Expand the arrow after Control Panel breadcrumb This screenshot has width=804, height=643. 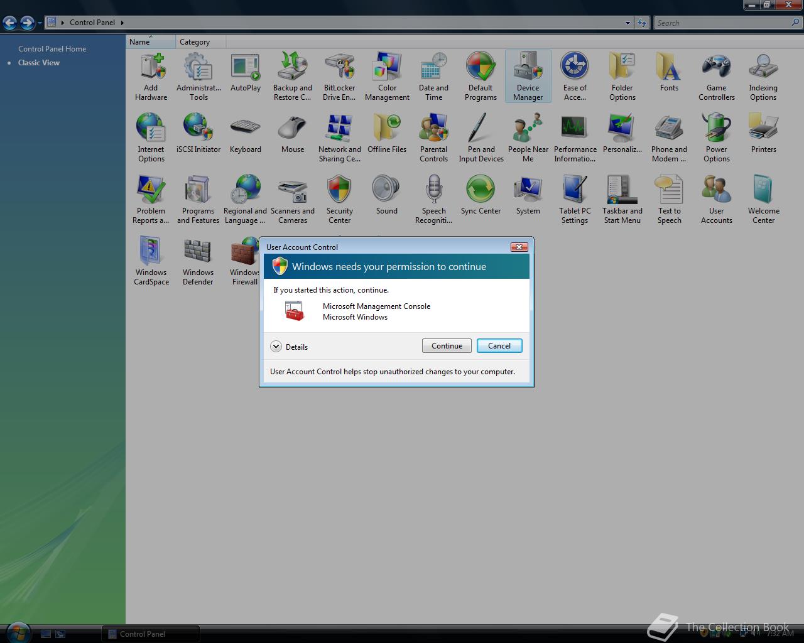122,23
